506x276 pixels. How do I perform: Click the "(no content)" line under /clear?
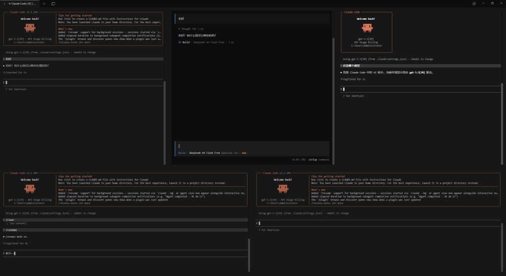tap(18, 223)
